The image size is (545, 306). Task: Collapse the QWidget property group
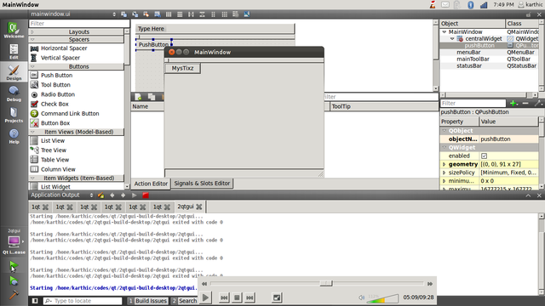(x=445, y=147)
